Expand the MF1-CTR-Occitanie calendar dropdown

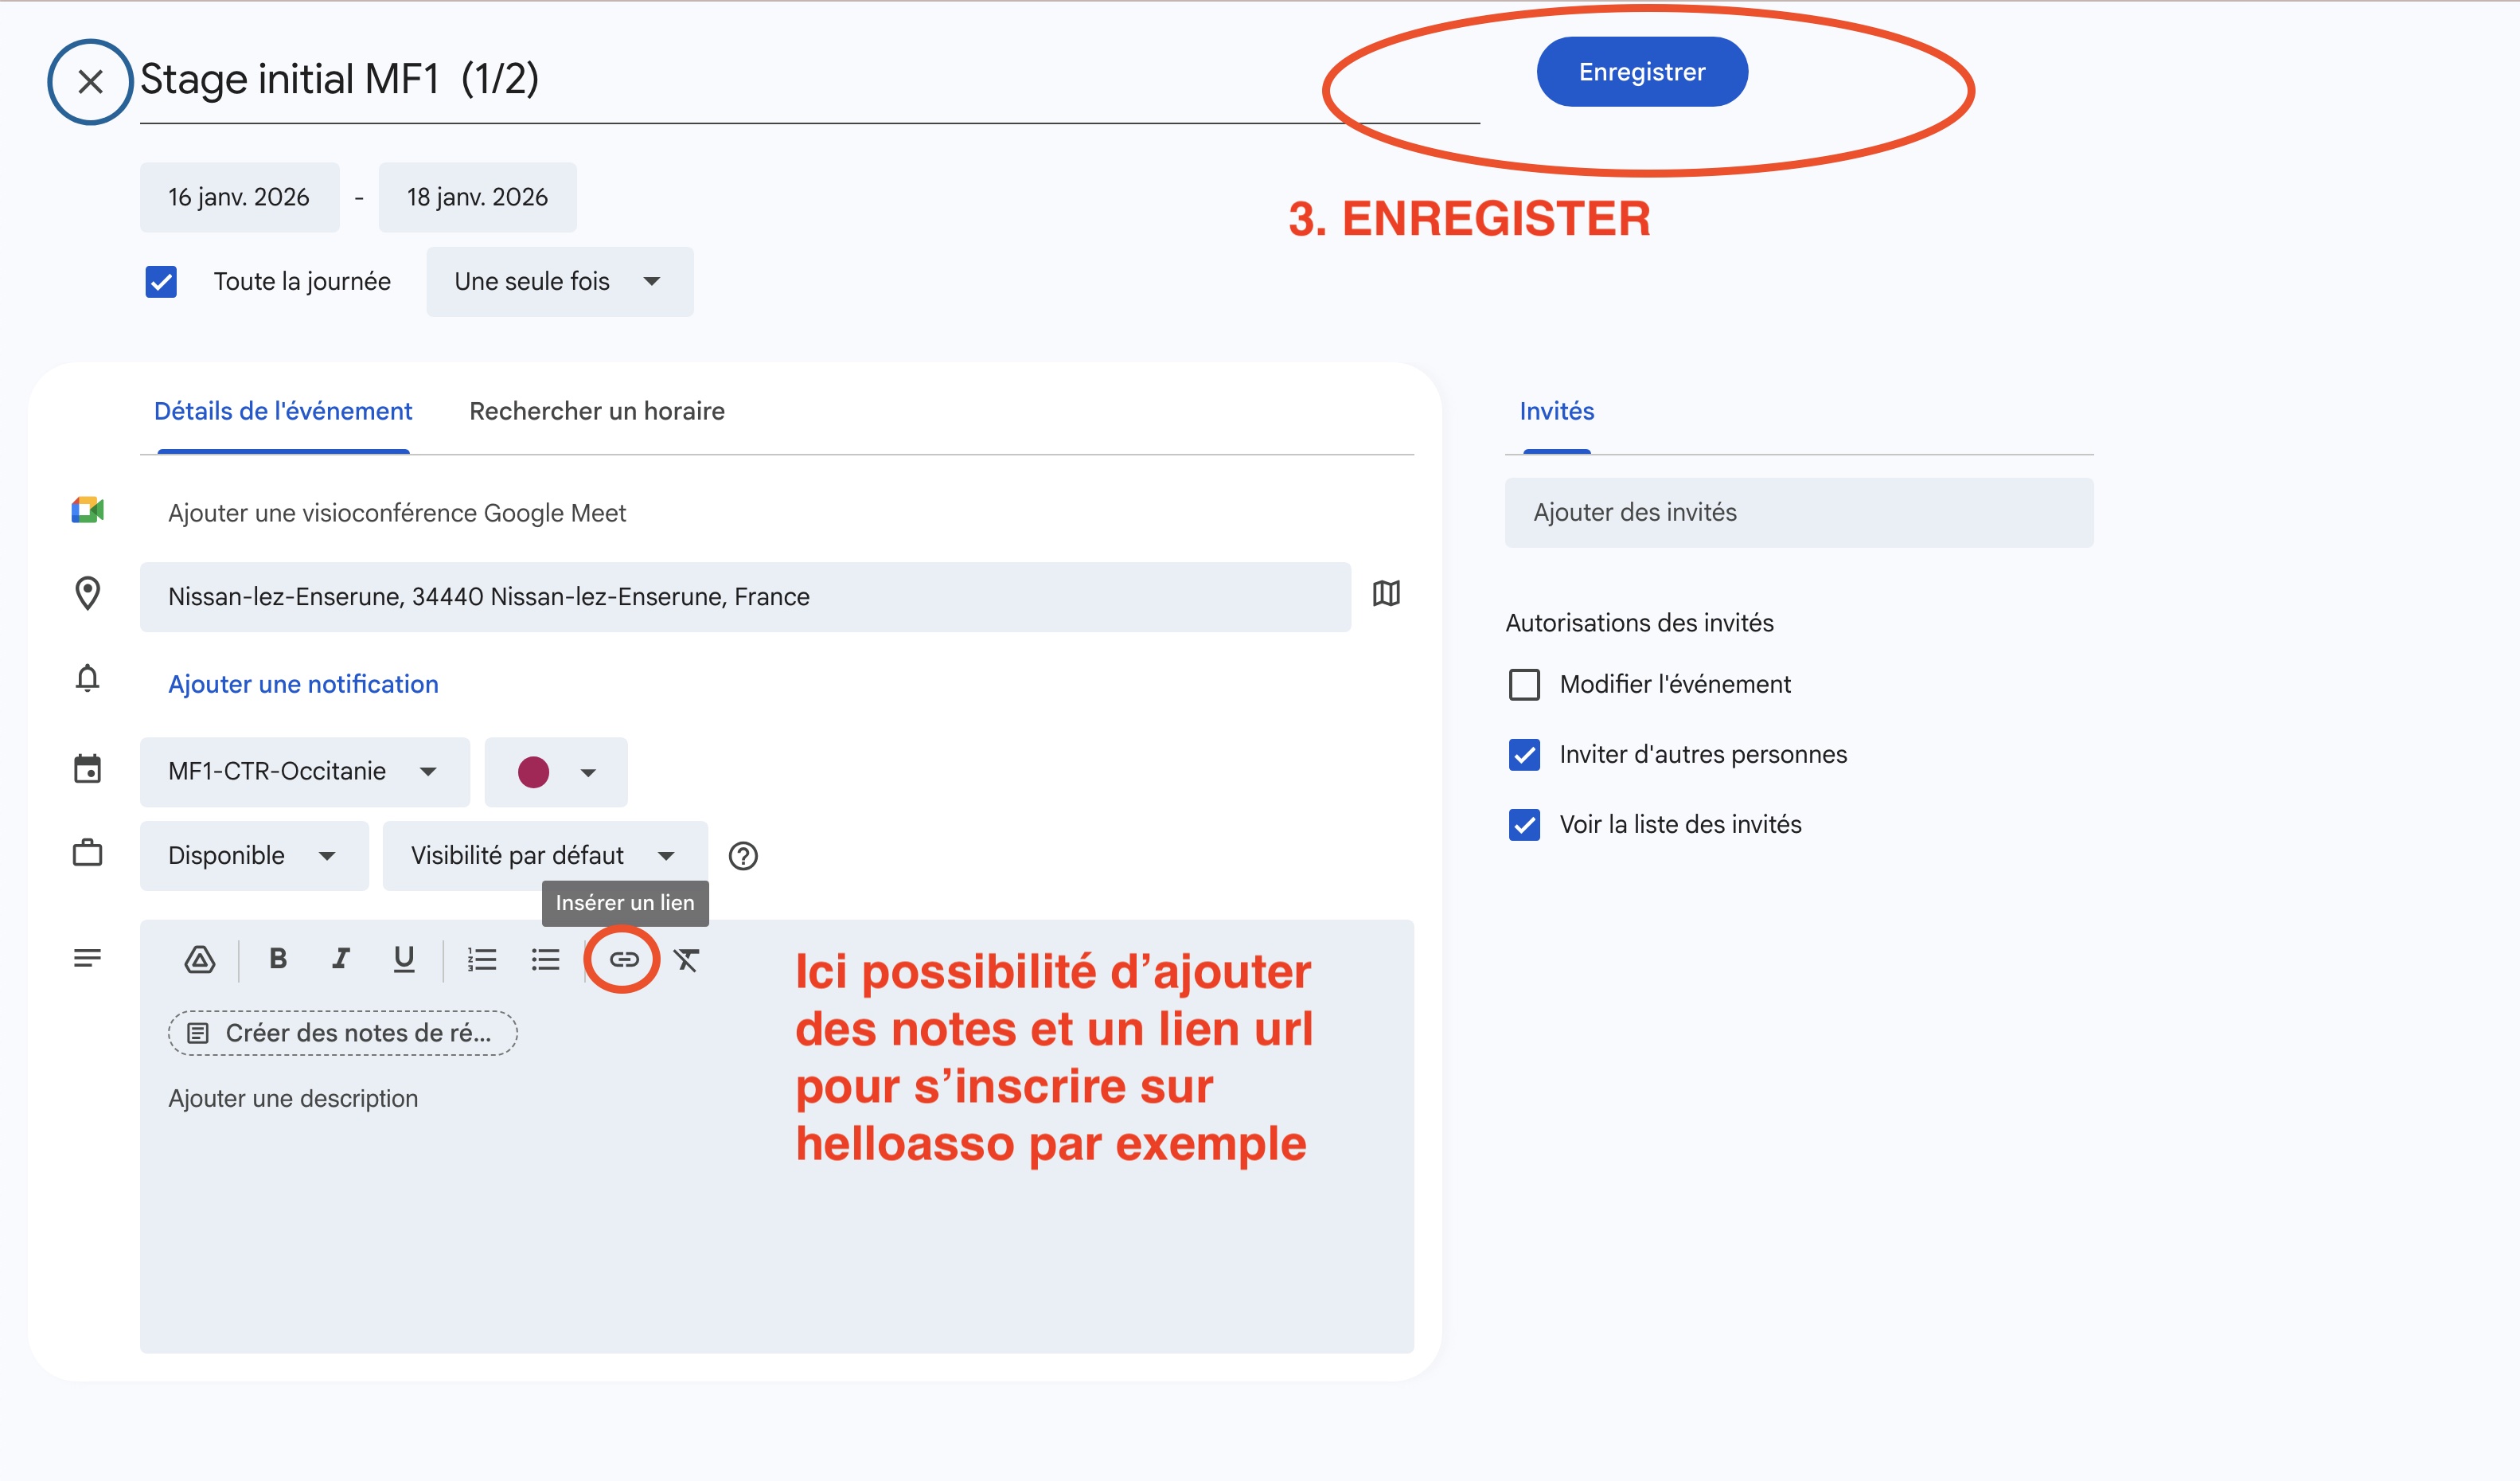(304, 772)
